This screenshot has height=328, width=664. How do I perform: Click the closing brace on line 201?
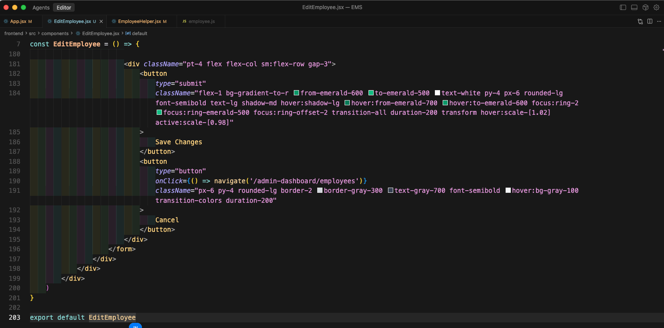coord(32,298)
